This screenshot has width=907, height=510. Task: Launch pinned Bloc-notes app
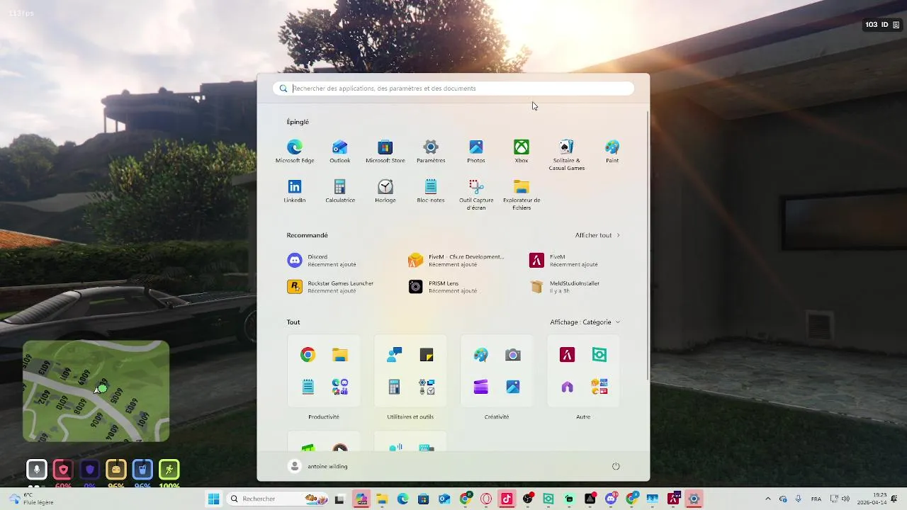[x=431, y=191]
